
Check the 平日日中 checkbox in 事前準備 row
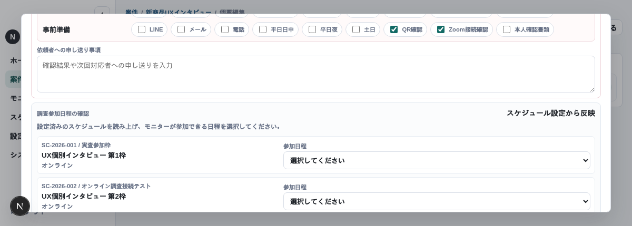(x=263, y=29)
